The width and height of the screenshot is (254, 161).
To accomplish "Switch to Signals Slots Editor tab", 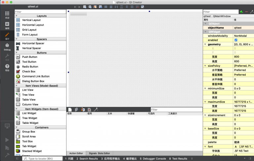I will pos(99,153).
